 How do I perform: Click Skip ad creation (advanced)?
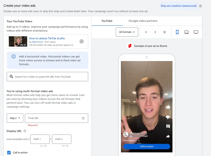pos(178,6)
